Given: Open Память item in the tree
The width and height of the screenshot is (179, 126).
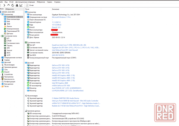Looking at the screenshot, I should [x=8, y=45].
